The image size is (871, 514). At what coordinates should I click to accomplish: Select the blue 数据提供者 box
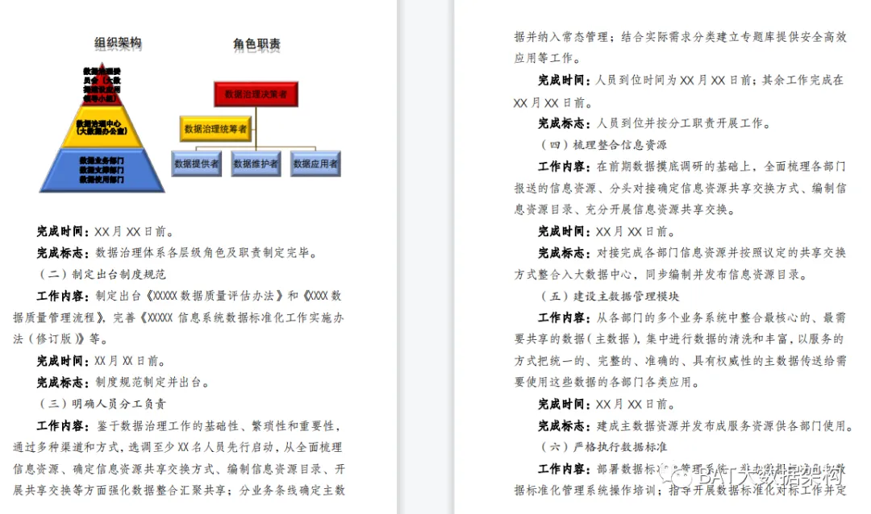197,164
